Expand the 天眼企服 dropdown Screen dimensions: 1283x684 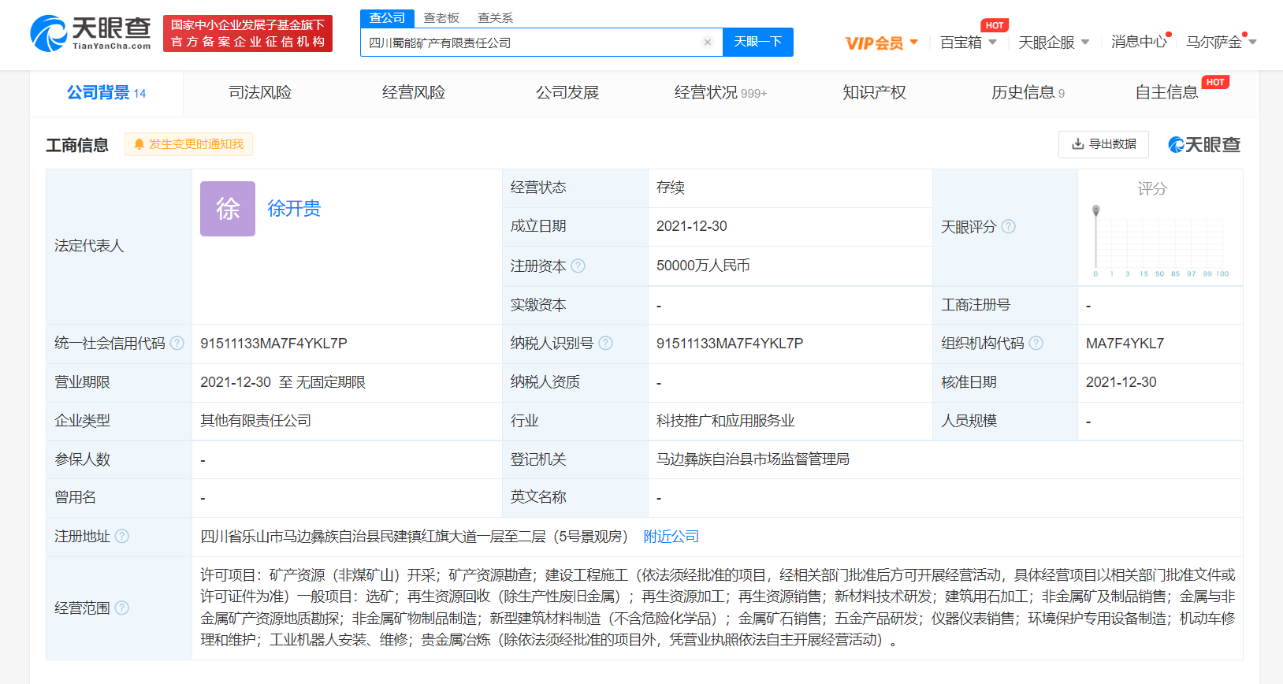coord(1054,43)
